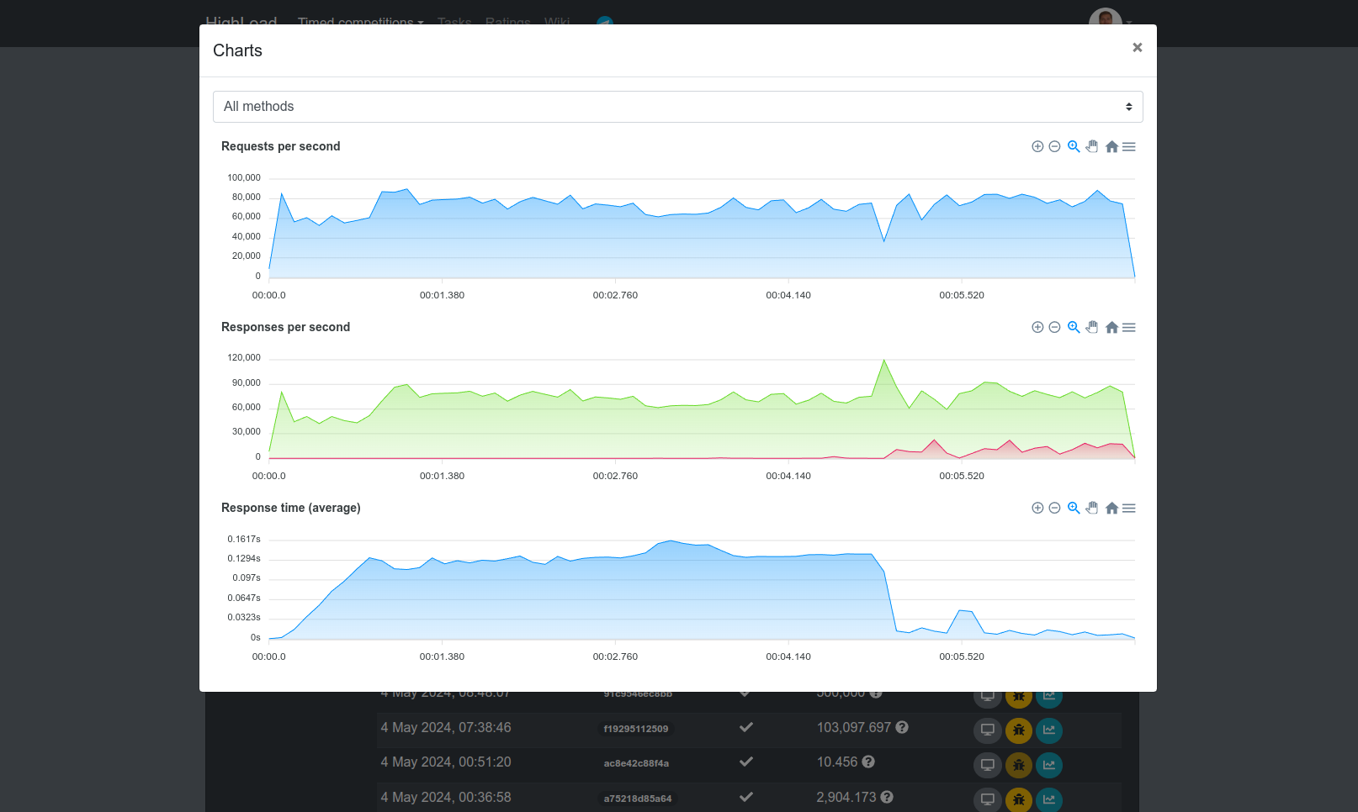
Task: Enable panning tool on Response time chart
Action: [x=1092, y=508]
